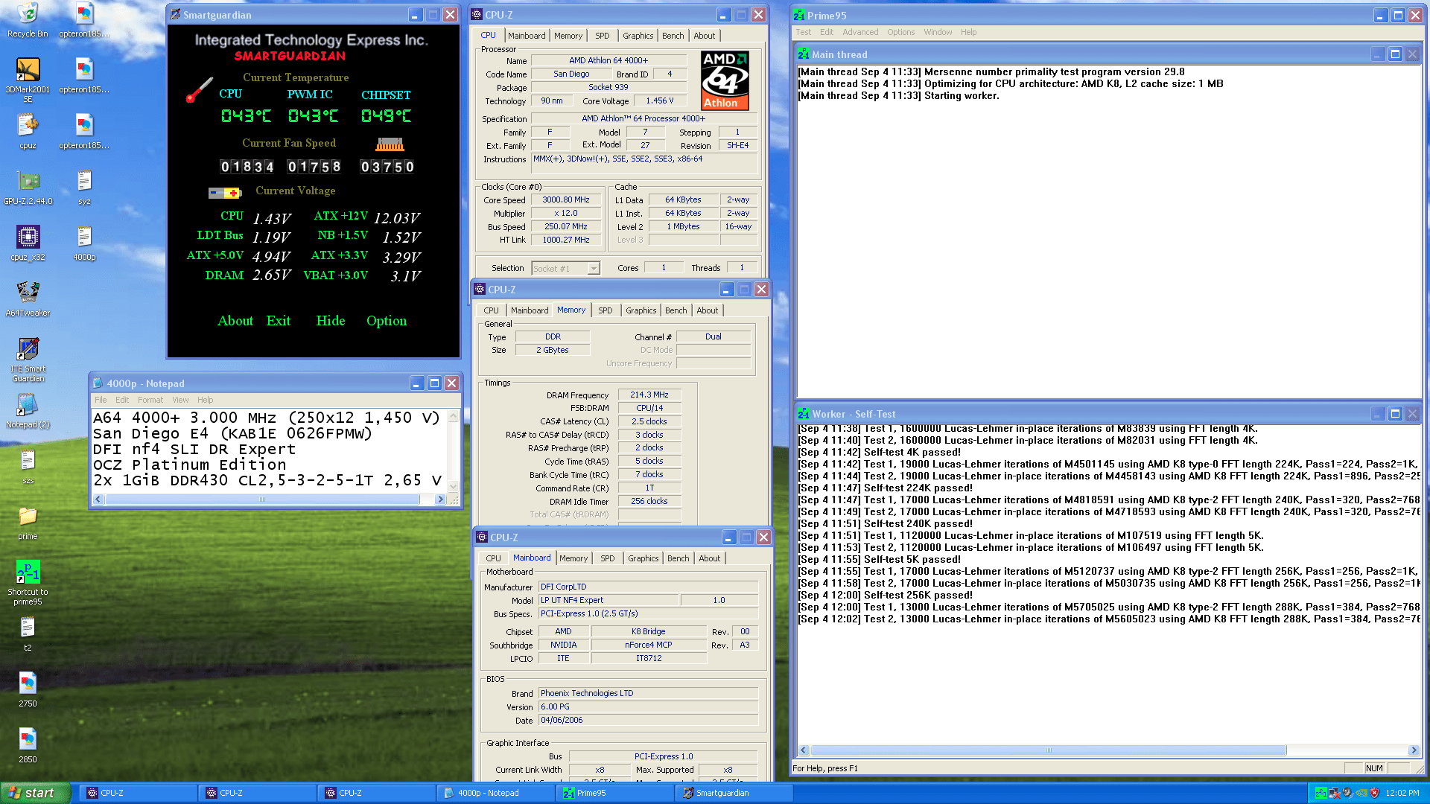Click the clock in the system tray

click(1402, 793)
